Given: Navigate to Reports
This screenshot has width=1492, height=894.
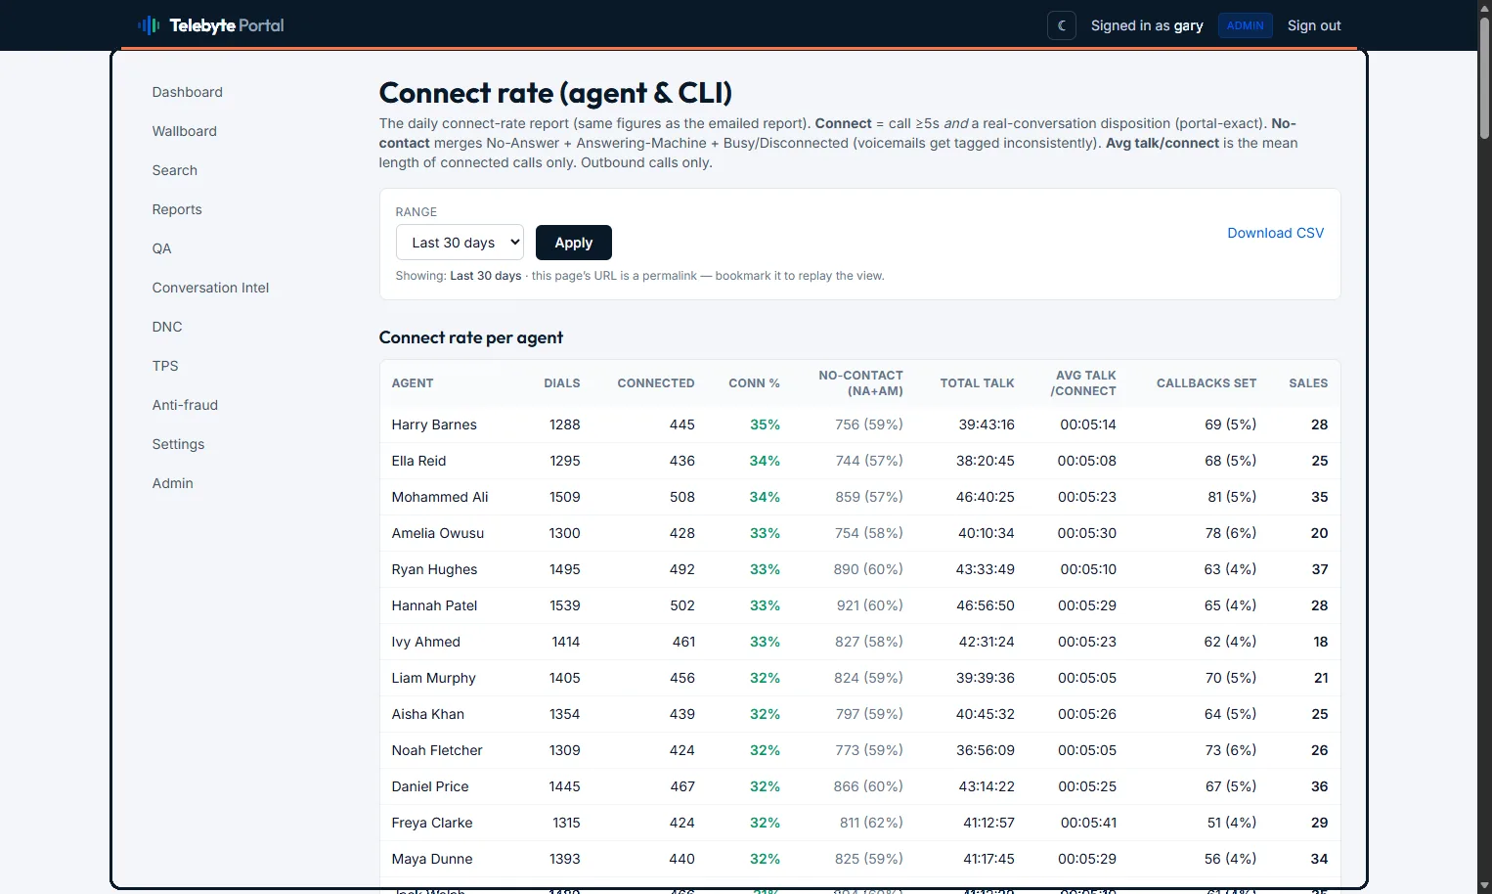Looking at the screenshot, I should (177, 209).
